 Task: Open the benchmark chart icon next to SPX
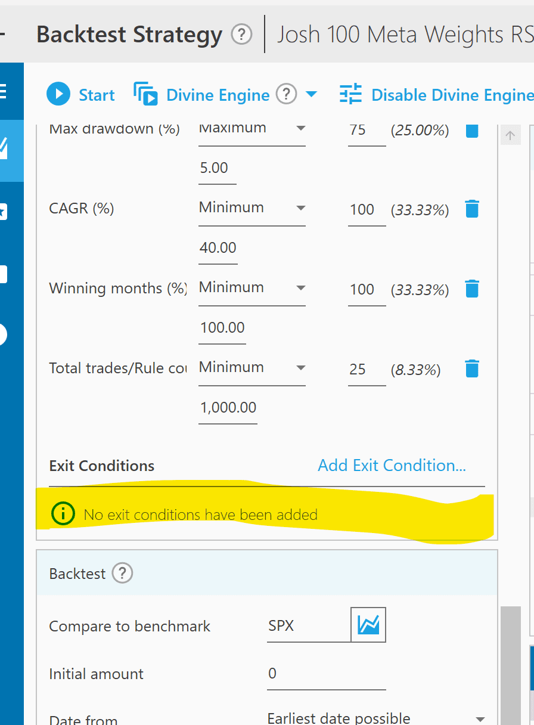click(x=368, y=624)
